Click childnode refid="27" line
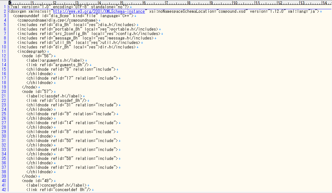The height and width of the screenshot is (193, 332). pos(72,168)
